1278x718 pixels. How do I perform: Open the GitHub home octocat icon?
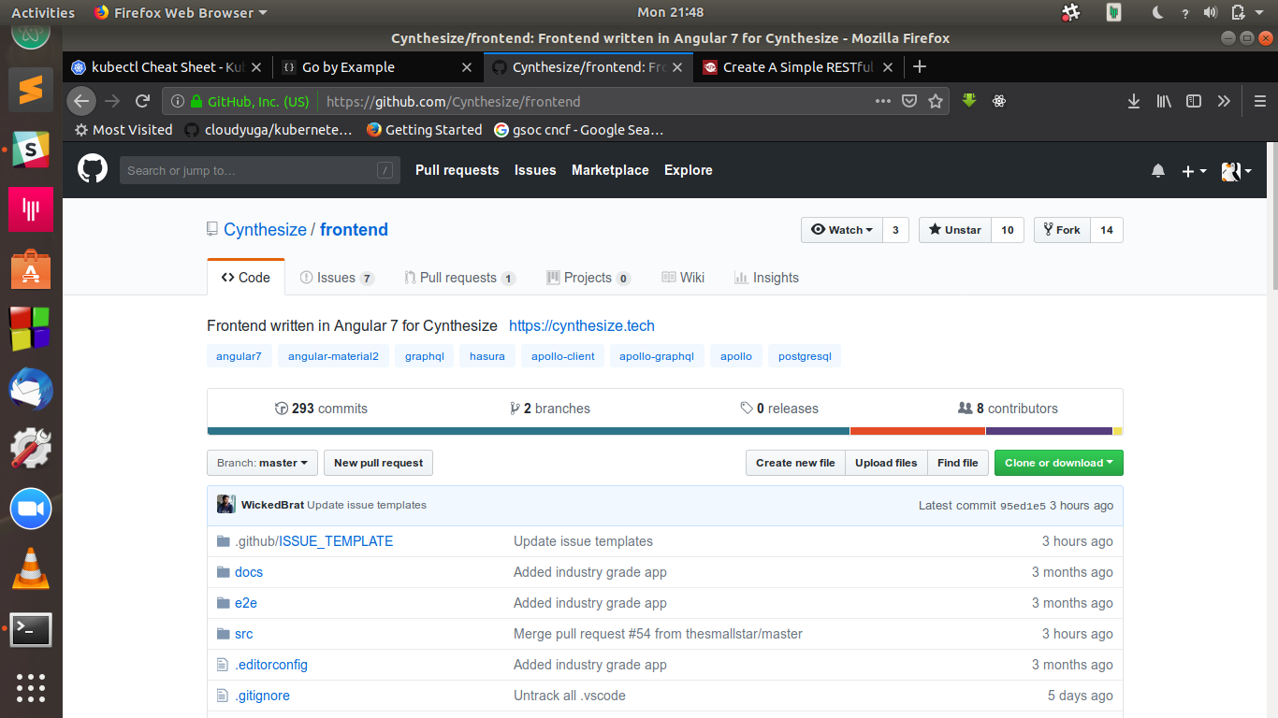(91, 170)
